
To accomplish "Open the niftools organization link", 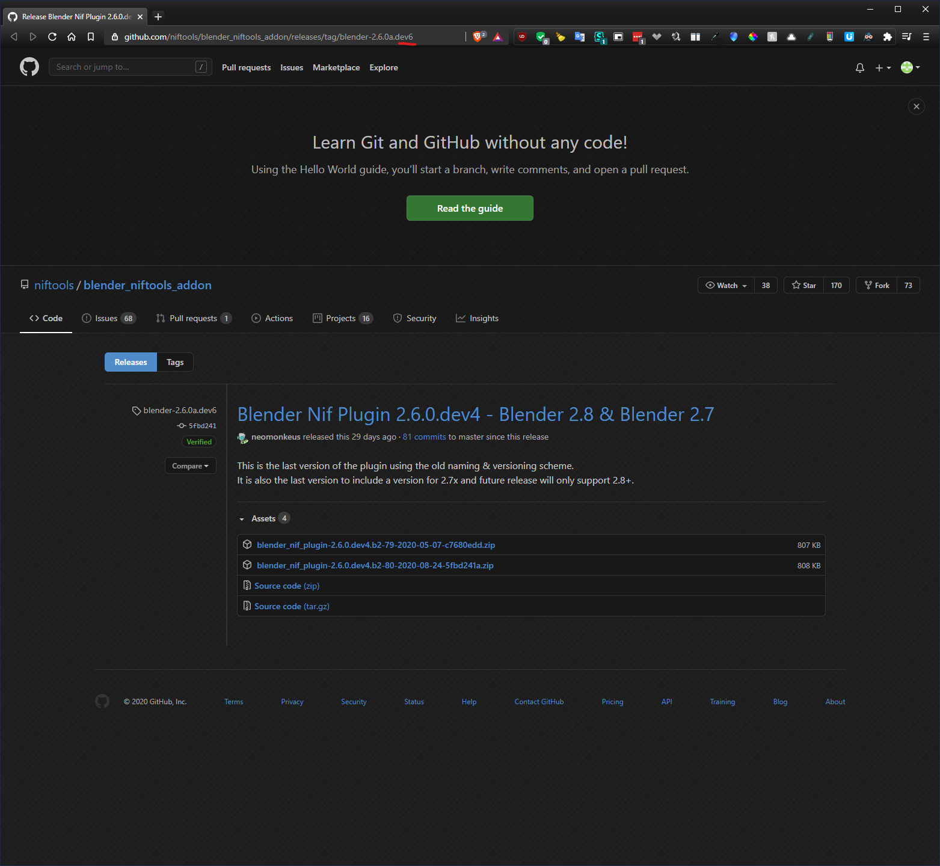I will point(54,285).
